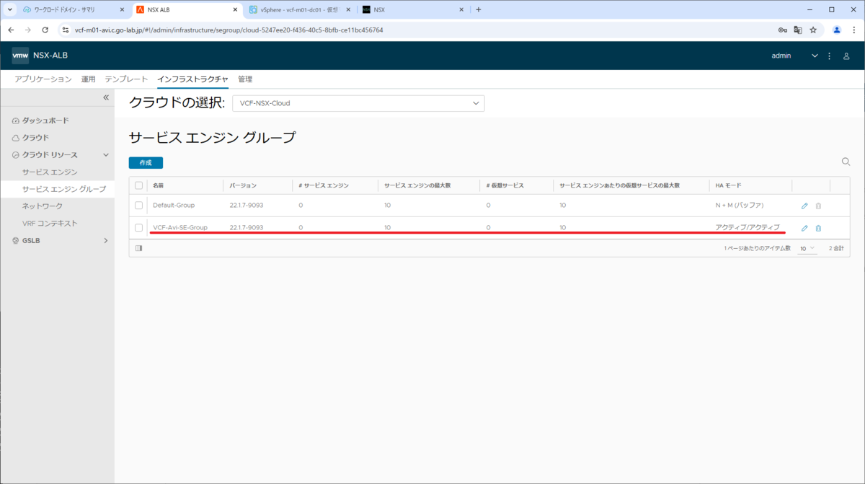Edit VCF-Avi-SE-Group with pencil icon

pyautogui.click(x=804, y=228)
